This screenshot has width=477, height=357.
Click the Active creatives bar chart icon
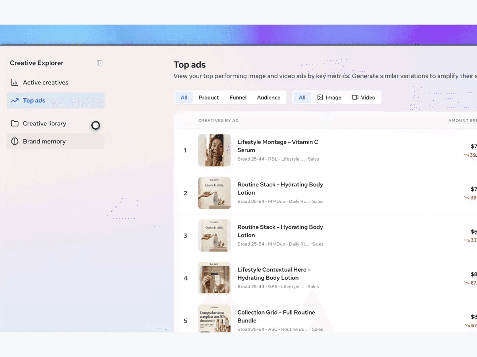[15, 83]
